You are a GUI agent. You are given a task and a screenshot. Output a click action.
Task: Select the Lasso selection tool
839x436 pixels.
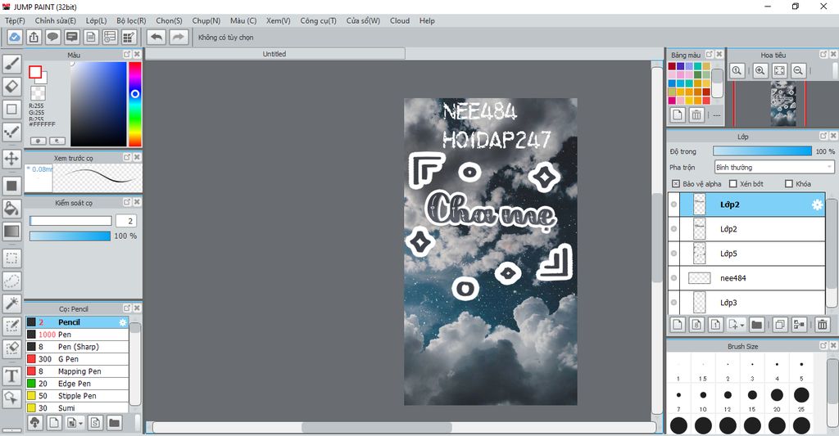pyautogui.click(x=11, y=281)
